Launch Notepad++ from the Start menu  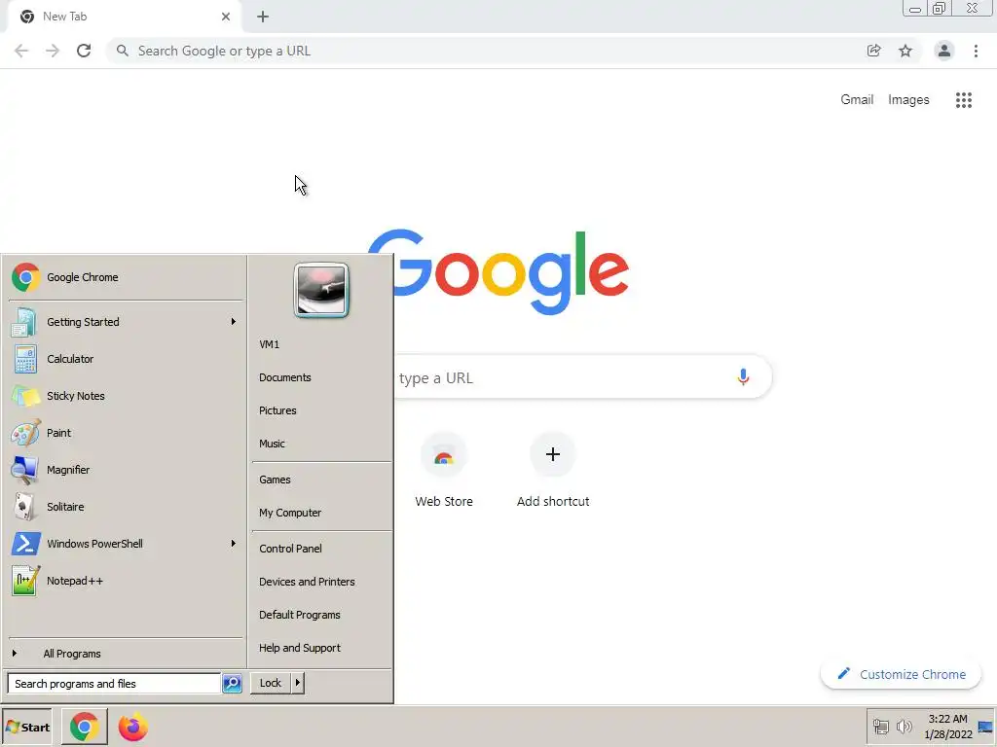(126, 581)
